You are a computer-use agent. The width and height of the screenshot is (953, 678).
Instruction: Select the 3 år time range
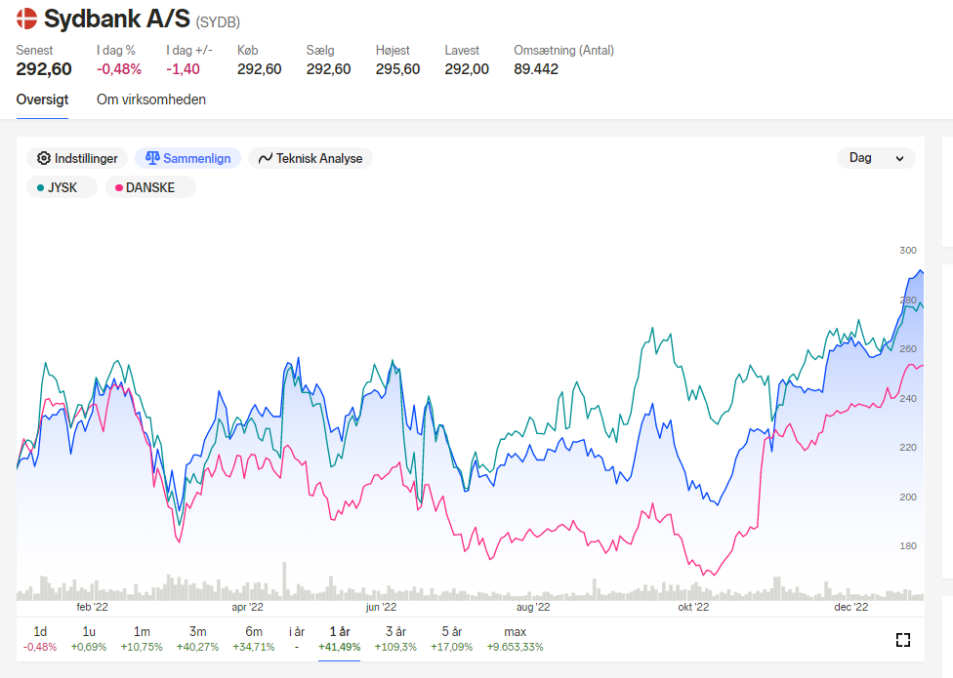coord(395,639)
